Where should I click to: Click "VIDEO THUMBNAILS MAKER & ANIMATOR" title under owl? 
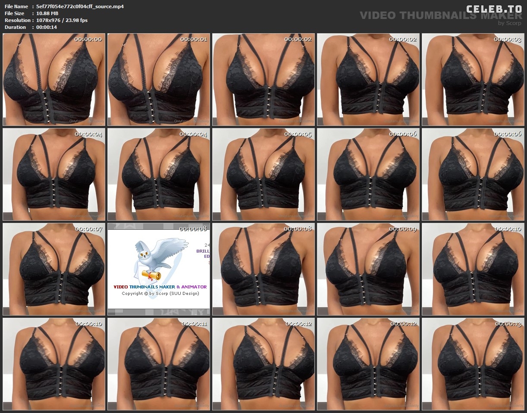pos(160,287)
